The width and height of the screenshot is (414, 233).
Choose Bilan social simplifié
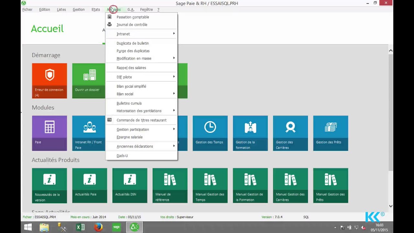142,86
